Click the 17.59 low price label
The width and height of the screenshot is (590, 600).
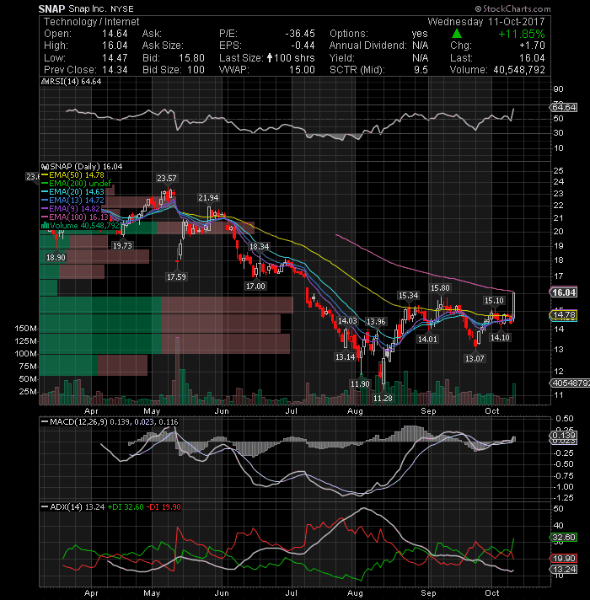(x=176, y=276)
